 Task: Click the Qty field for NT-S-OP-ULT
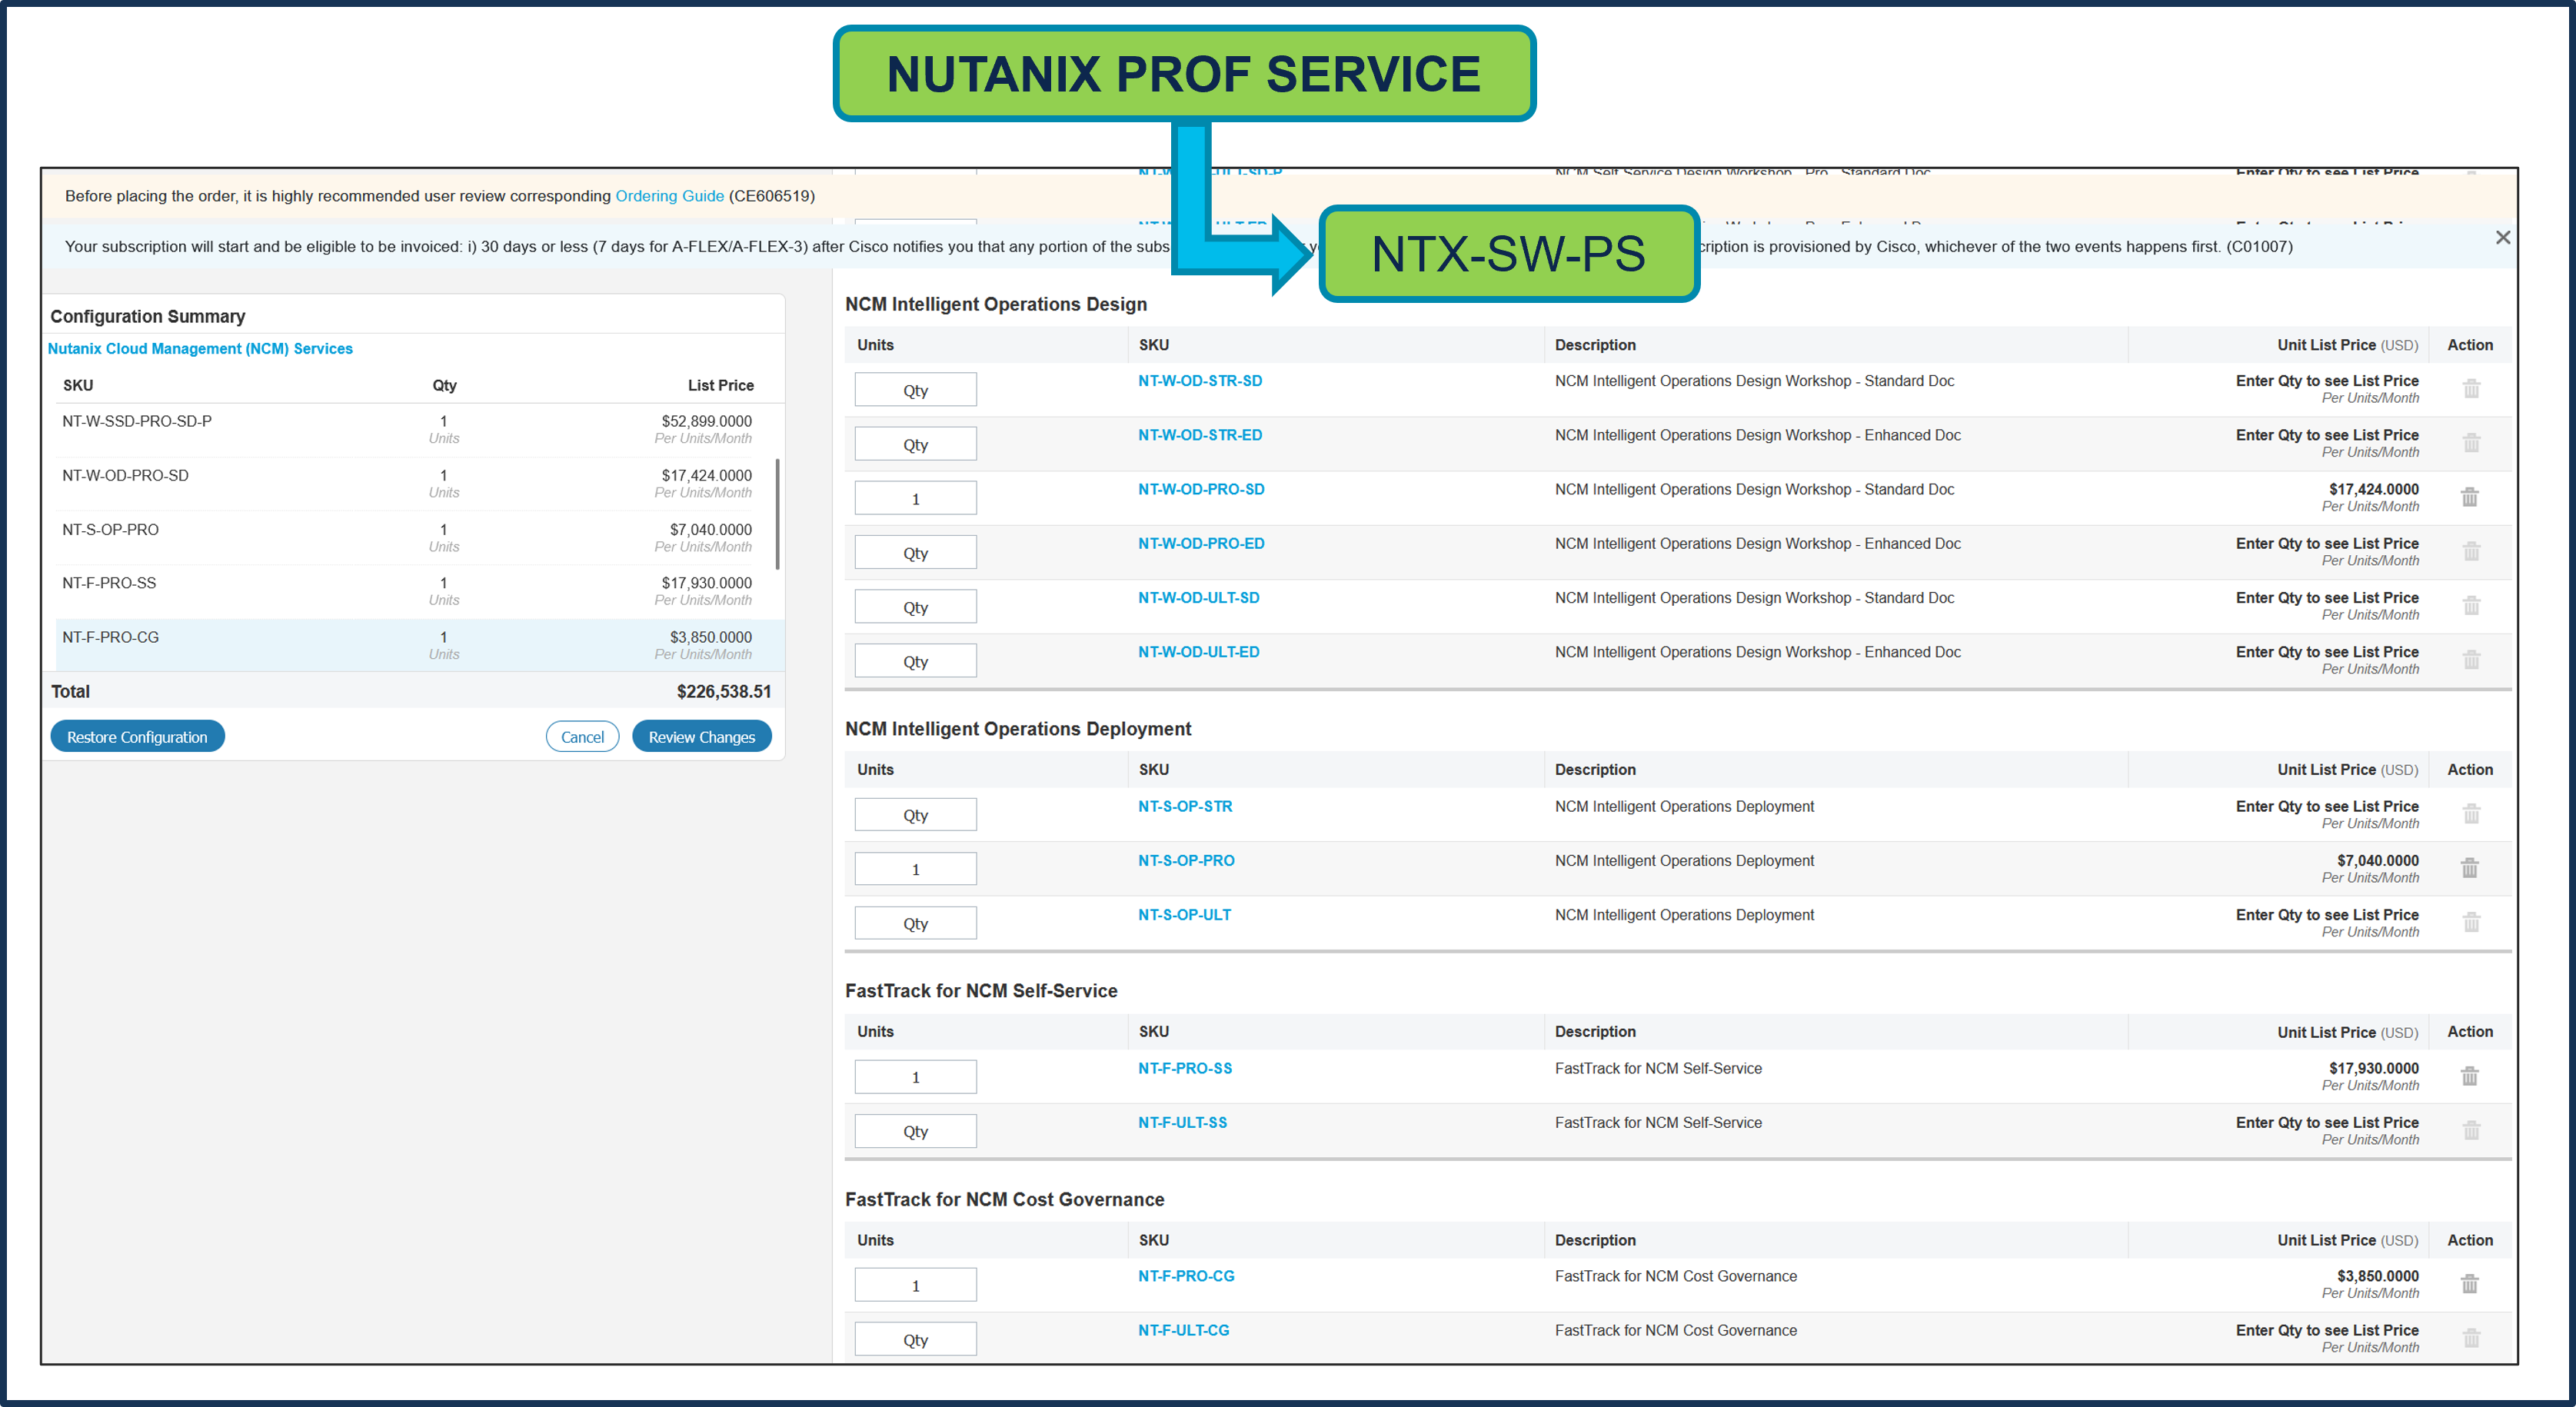pos(914,922)
